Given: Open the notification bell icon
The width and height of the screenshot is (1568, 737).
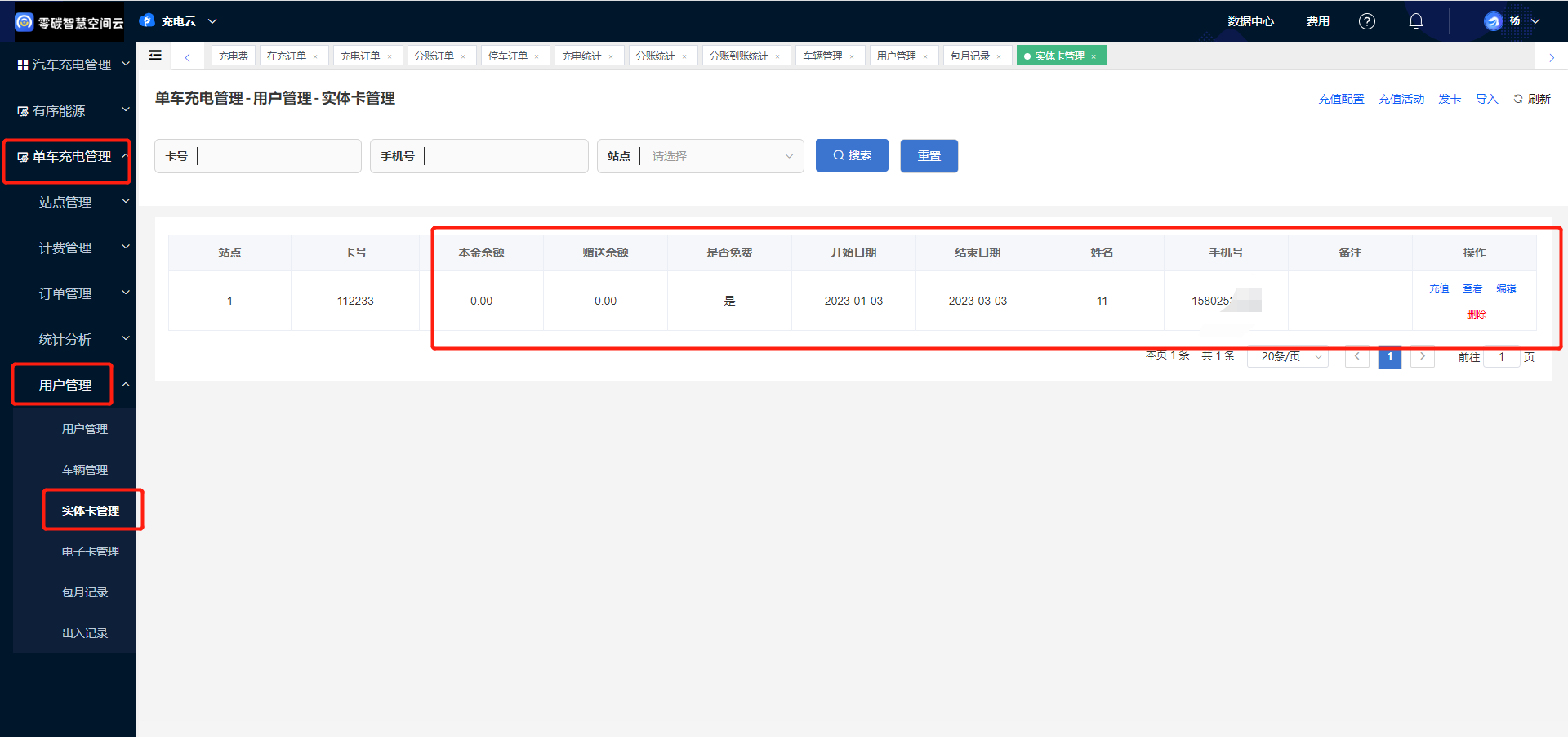Looking at the screenshot, I should [1416, 21].
